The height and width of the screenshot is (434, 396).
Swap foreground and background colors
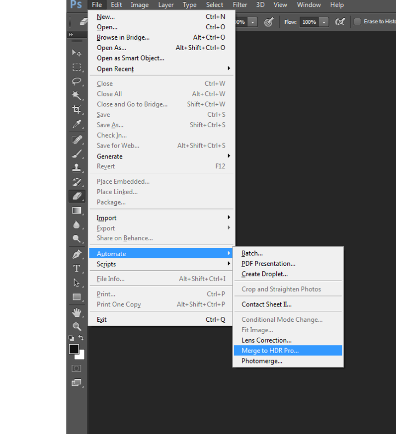(81, 338)
